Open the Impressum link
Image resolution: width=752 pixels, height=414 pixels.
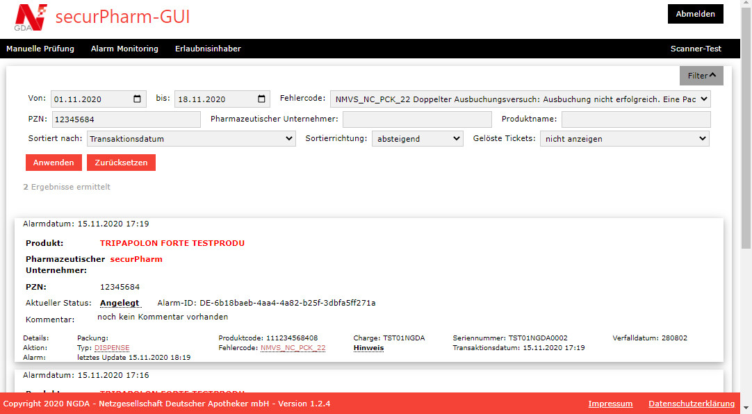coord(610,404)
